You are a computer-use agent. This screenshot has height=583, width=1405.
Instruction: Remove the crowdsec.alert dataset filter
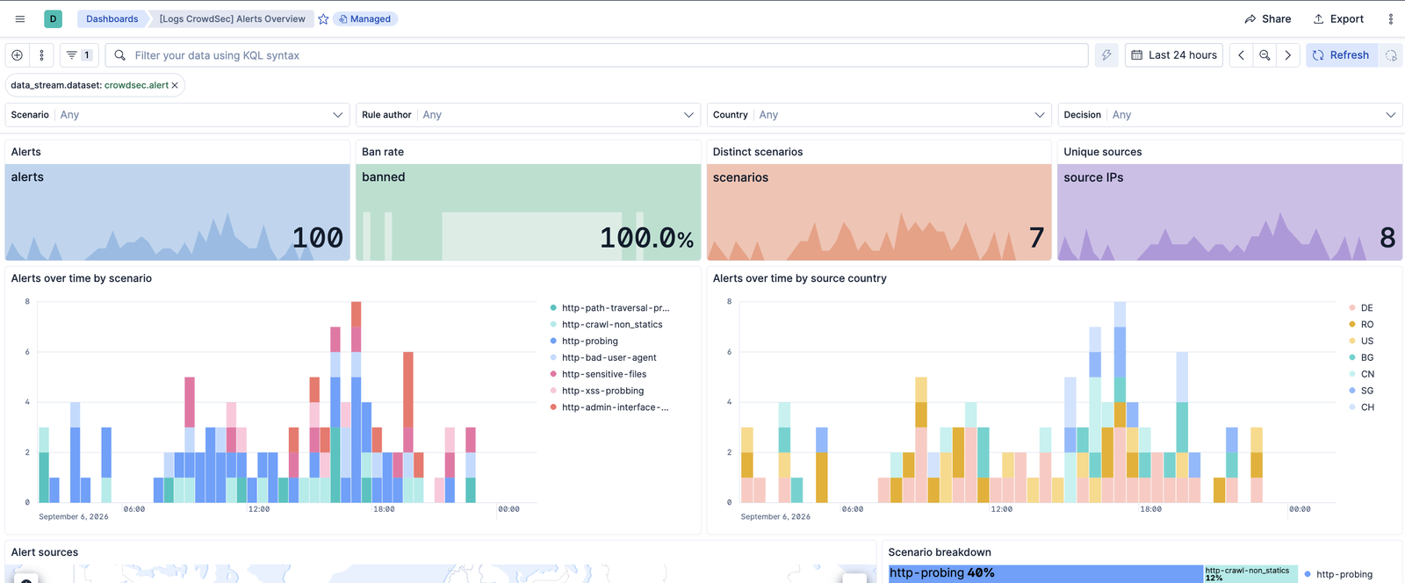point(175,85)
